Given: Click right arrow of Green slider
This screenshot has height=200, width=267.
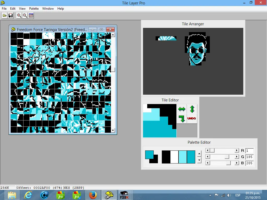Looking at the screenshot, I should (236, 157).
